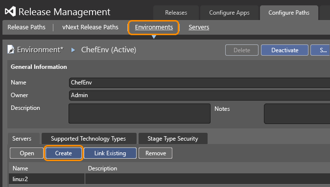Click the Owner field containing Admin

[x=199, y=95]
